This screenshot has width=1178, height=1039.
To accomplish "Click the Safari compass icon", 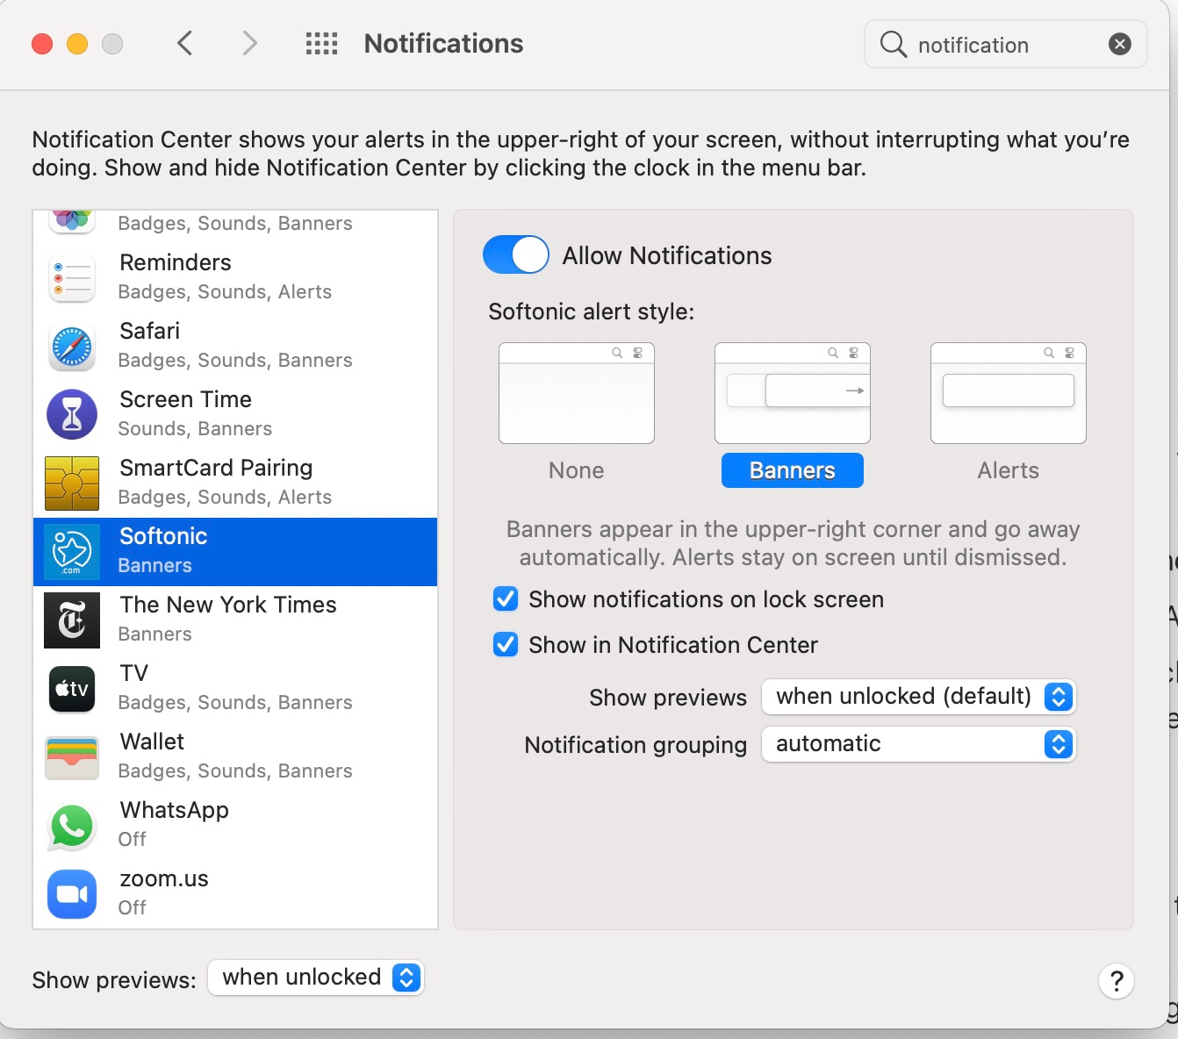I will click(x=72, y=346).
